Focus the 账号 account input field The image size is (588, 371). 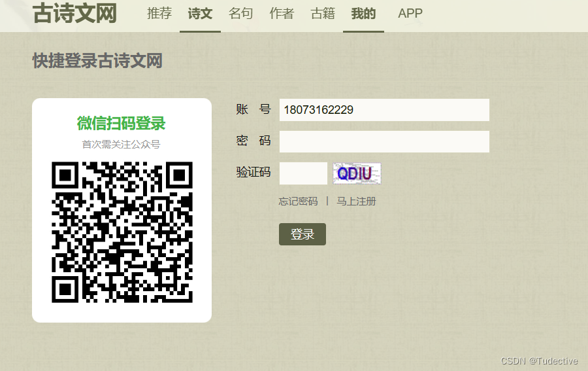point(384,110)
